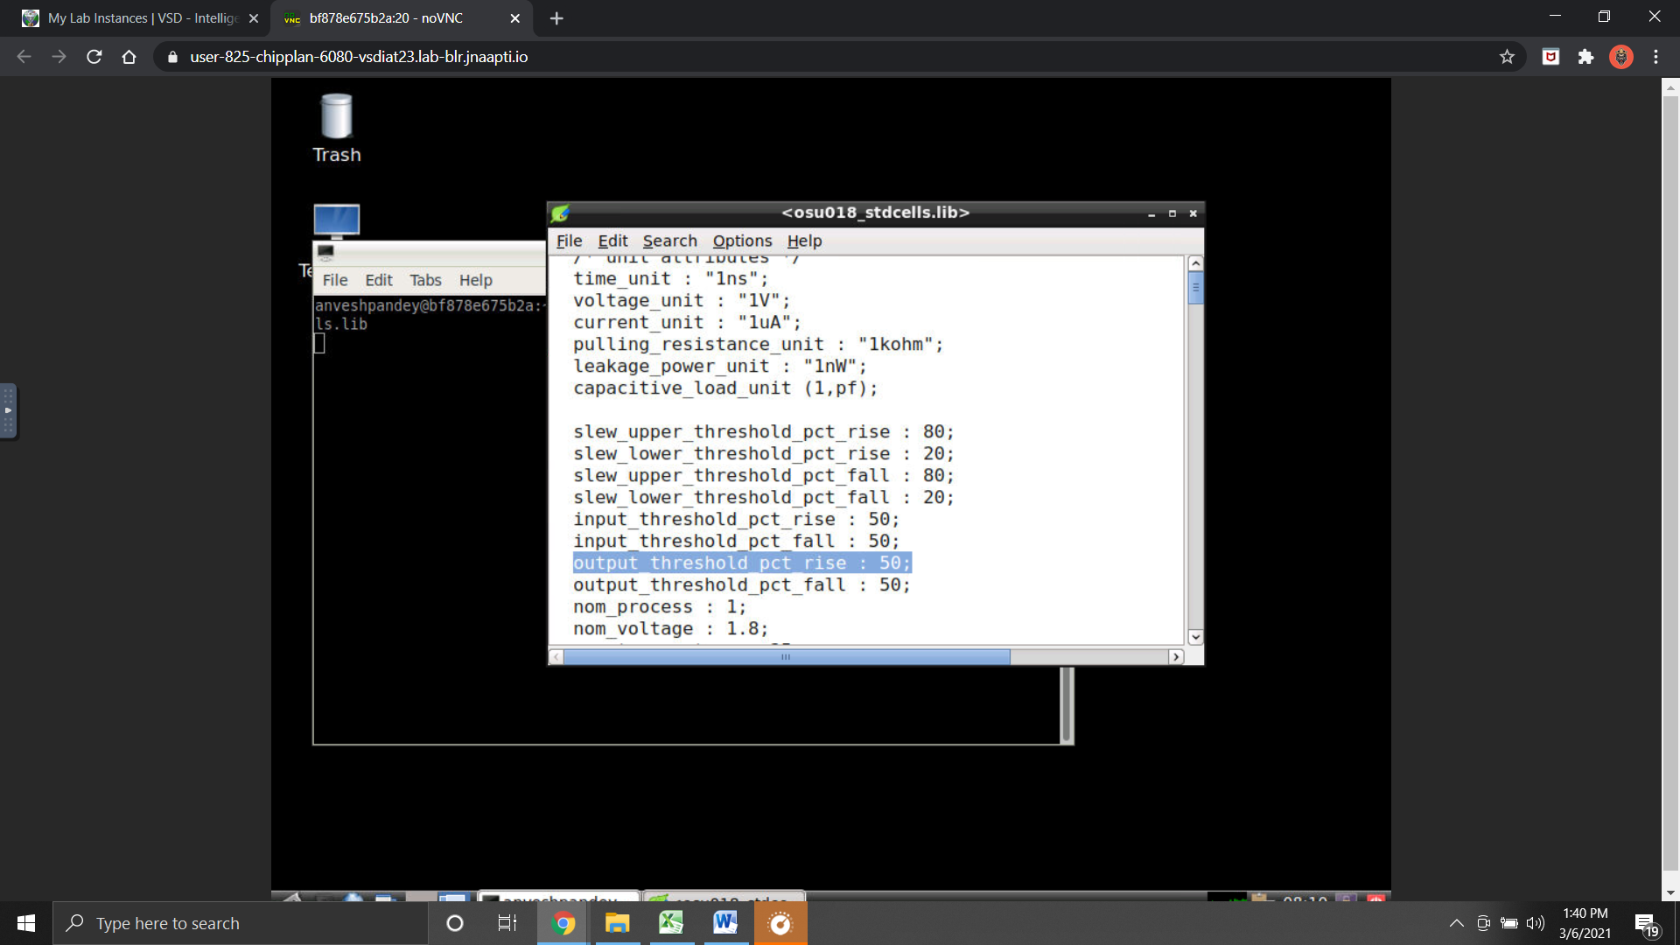This screenshot has height=945, width=1680.
Task: Click the page reload button
Action: coord(94,56)
